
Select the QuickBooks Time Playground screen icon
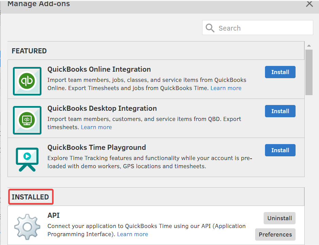27,159
